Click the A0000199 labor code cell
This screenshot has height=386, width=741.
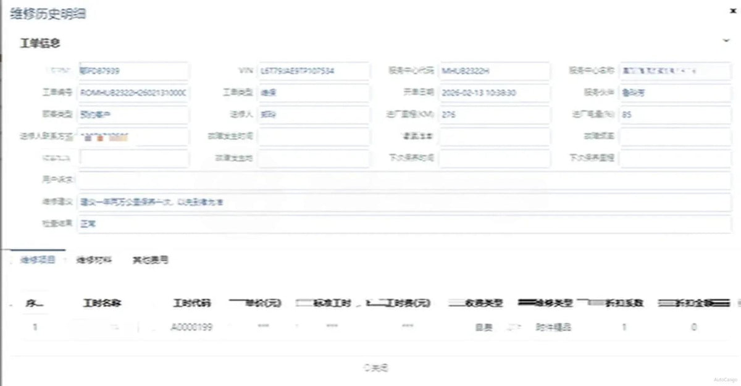coord(192,327)
